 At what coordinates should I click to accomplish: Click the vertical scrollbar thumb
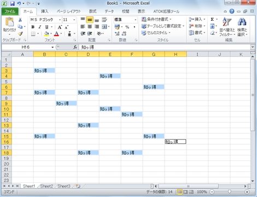pyautogui.click(x=253, y=95)
